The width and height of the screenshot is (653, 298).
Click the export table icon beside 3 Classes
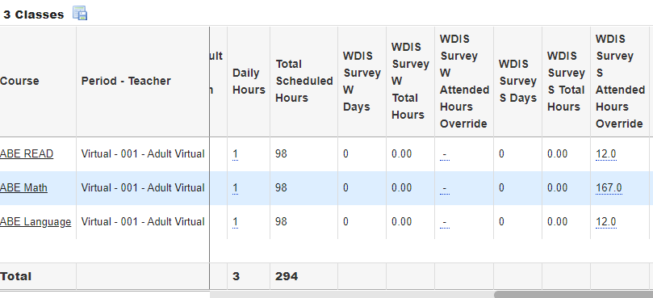80,14
